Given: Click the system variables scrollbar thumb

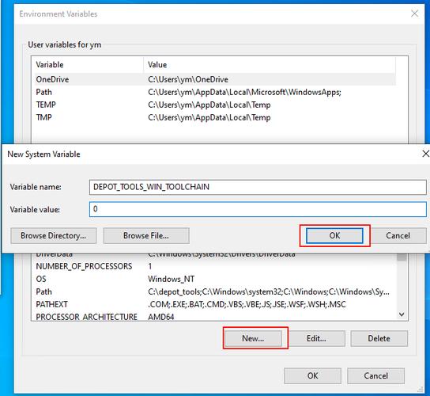Looking at the screenshot, I should tap(402, 257).
